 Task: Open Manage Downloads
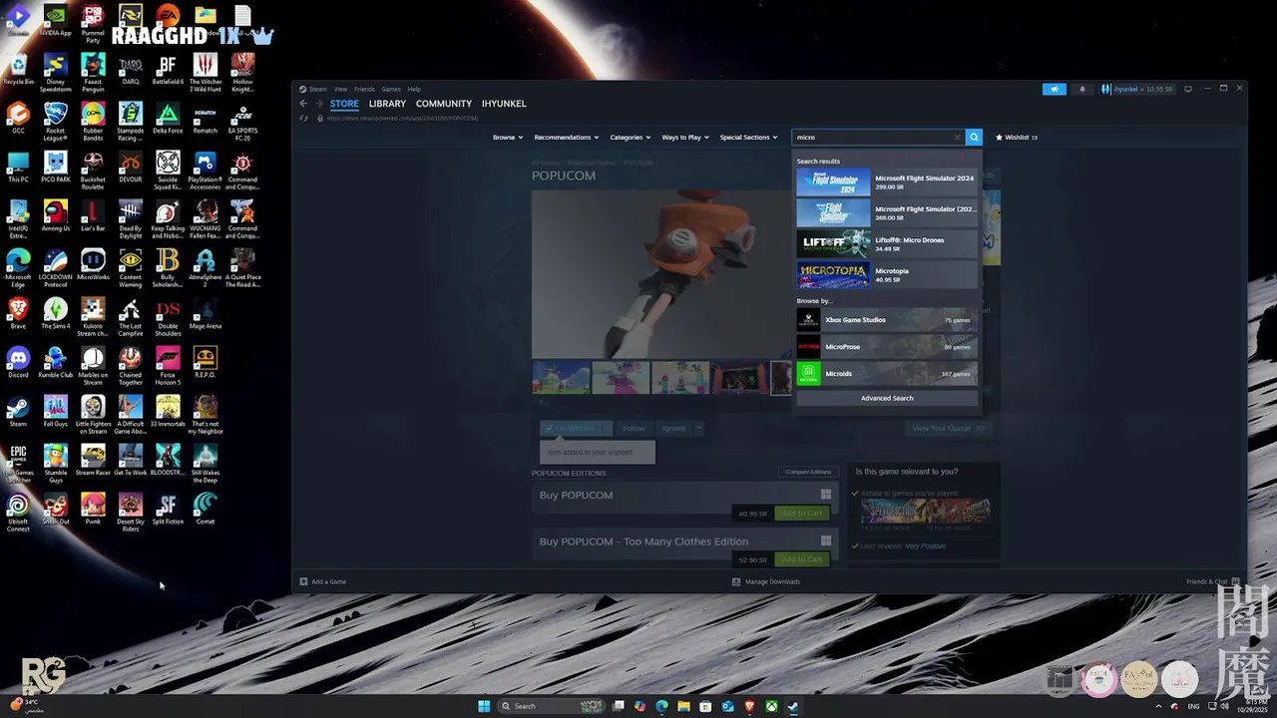click(766, 581)
